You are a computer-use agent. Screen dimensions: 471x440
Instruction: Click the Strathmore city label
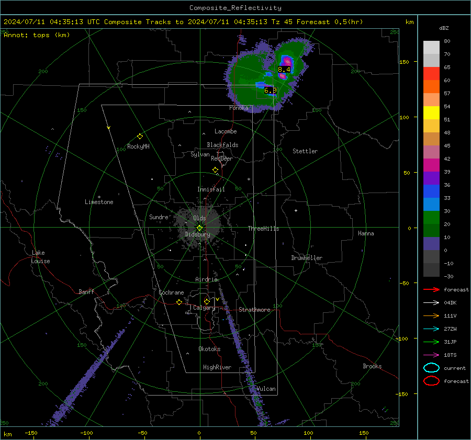(254, 310)
